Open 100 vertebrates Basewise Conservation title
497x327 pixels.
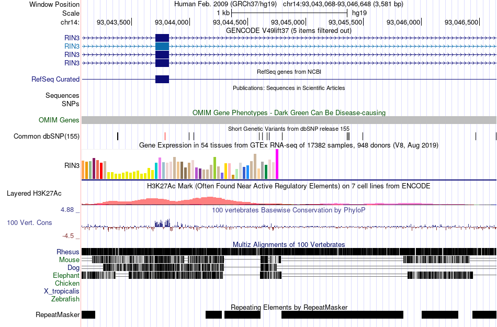coord(289,210)
